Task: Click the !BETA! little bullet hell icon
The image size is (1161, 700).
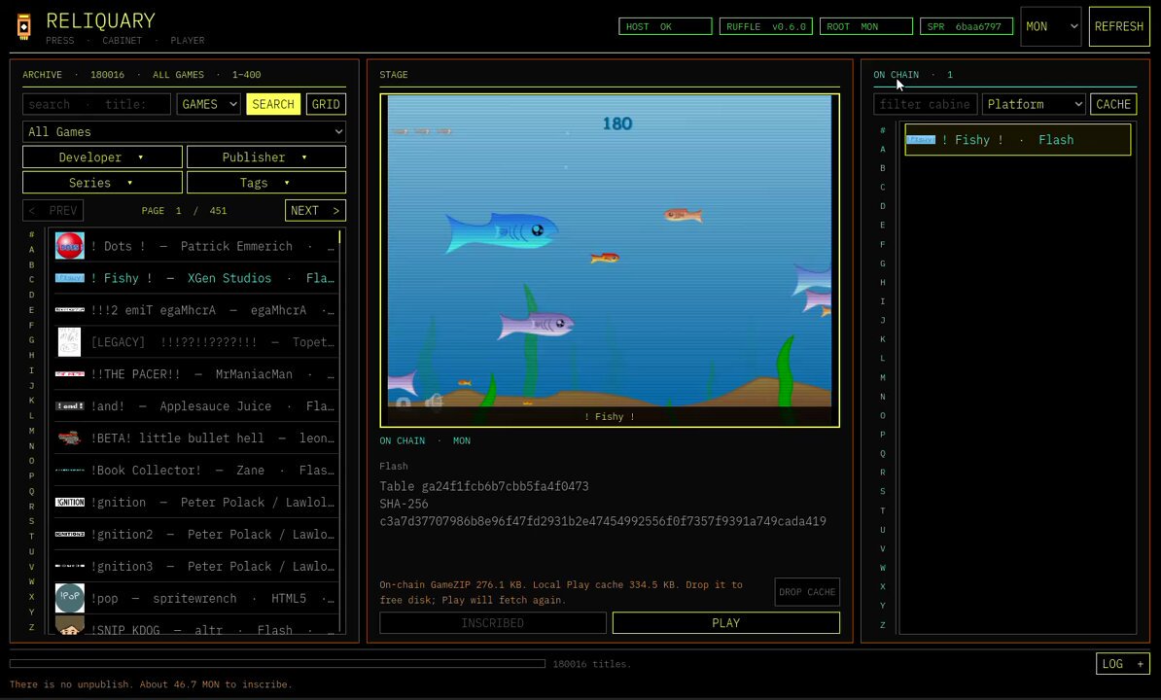Action: tap(70, 438)
